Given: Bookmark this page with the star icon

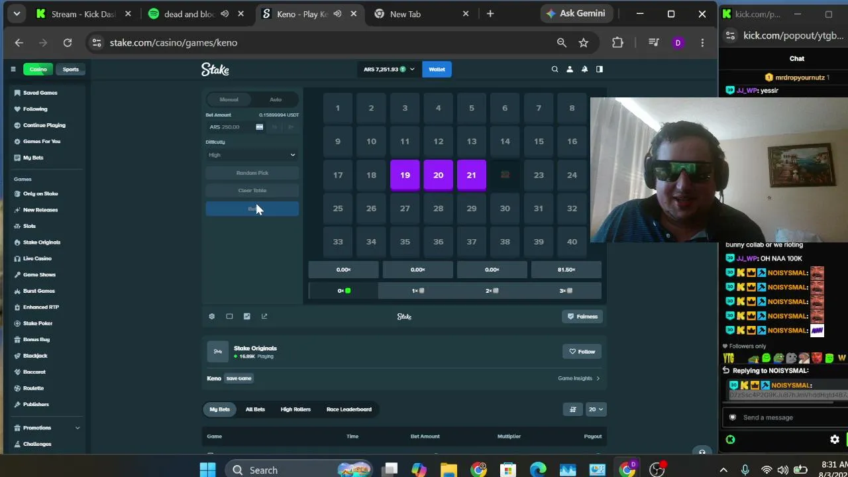Looking at the screenshot, I should 584,42.
